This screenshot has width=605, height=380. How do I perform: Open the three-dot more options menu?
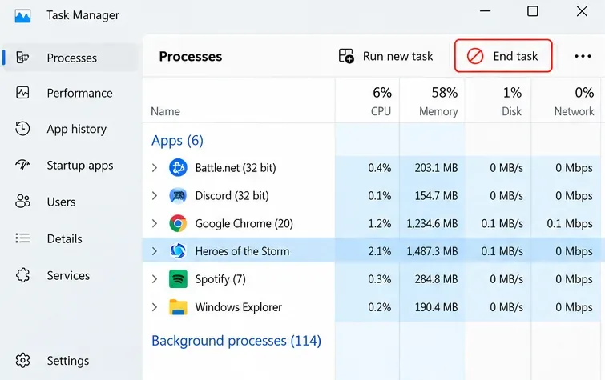click(583, 56)
